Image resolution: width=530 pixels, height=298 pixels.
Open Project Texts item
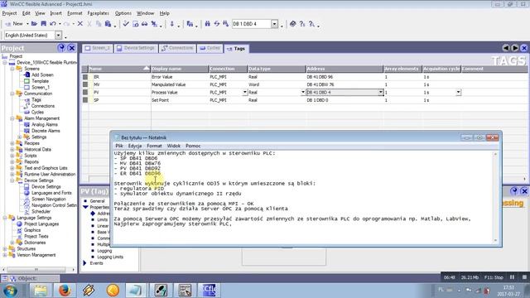click(36, 236)
